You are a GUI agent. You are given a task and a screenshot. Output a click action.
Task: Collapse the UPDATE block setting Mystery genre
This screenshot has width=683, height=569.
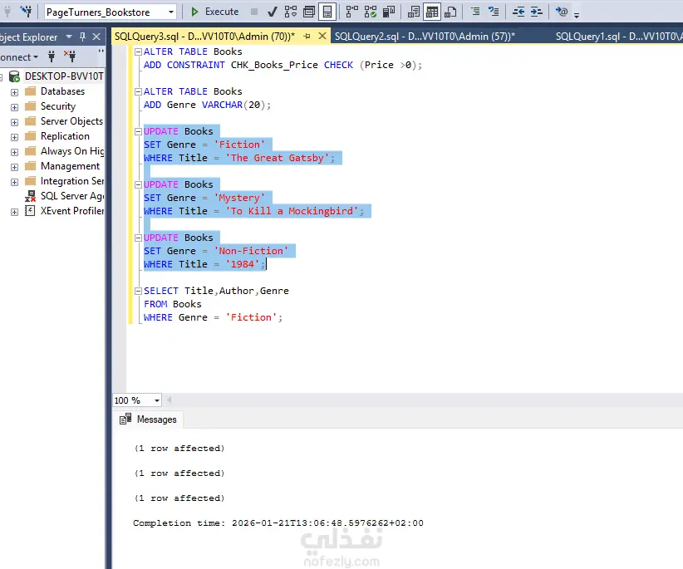(138, 184)
